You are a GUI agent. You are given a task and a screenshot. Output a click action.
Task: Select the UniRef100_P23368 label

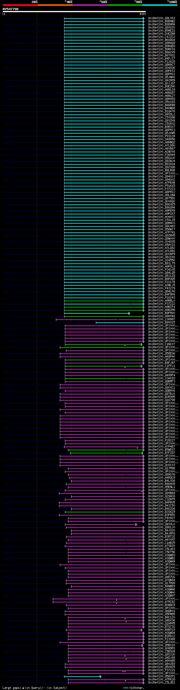point(161,639)
